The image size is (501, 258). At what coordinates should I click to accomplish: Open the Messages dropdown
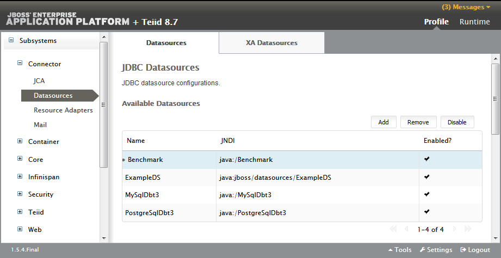466,7
